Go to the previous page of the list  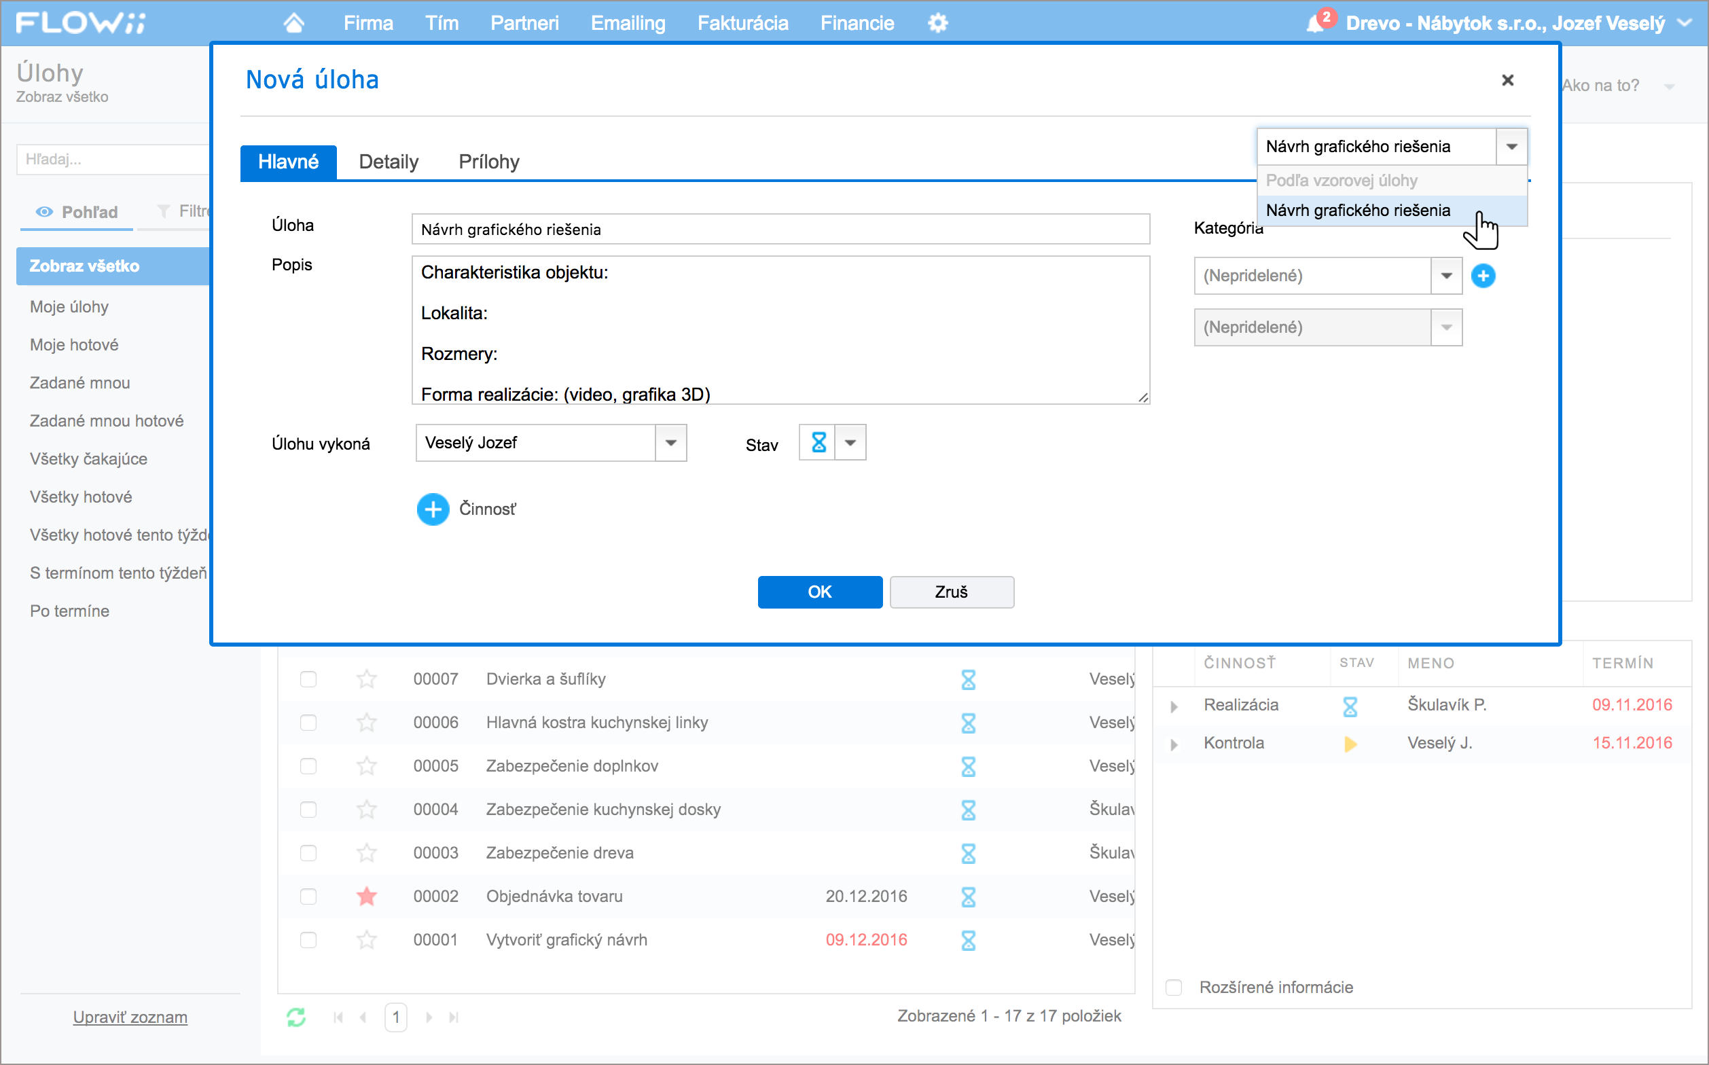click(363, 1017)
